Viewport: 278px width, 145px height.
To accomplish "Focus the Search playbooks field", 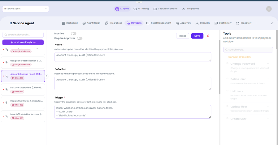I will tap(23, 35).
